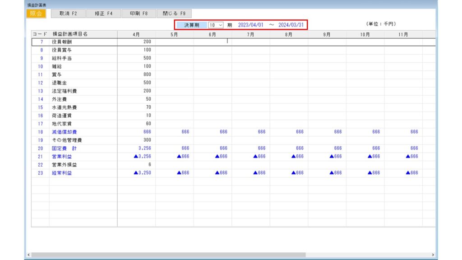Click row code 23
This screenshot has height=260, width=462.
click(x=40, y=173)
